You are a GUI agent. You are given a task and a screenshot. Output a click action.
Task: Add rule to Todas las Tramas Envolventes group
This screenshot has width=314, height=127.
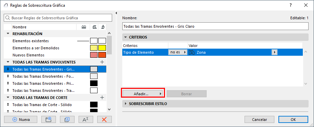tap(102, 62)
